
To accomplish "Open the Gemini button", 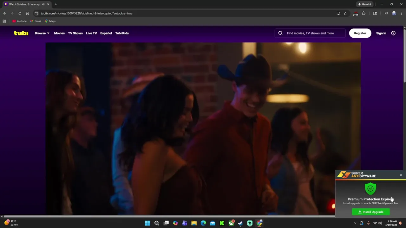I will point(364,4).
